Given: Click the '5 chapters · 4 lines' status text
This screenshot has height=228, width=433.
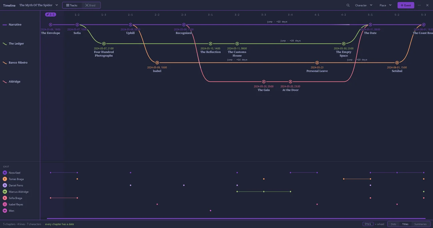Looking at the screenshot, I should [22, 224].
